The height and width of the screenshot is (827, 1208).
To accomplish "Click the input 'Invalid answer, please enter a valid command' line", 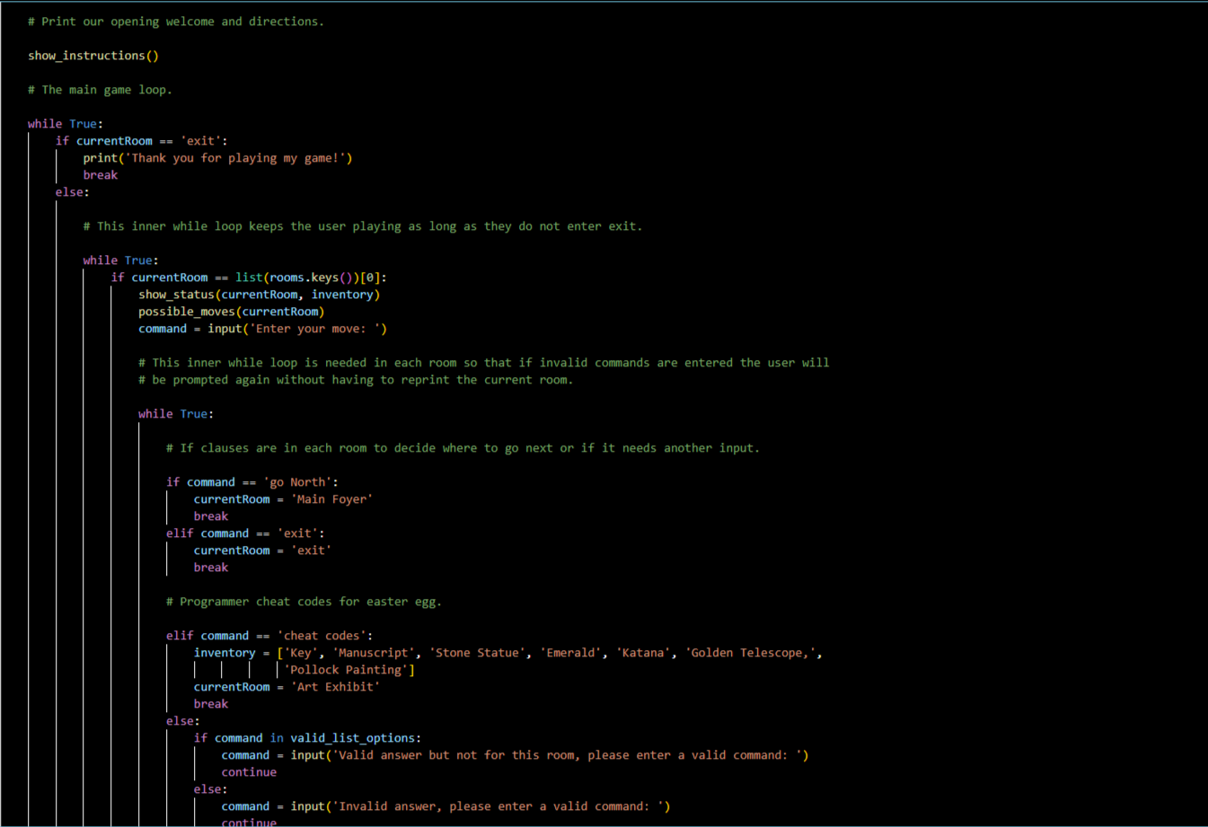I will pos(446,806).
